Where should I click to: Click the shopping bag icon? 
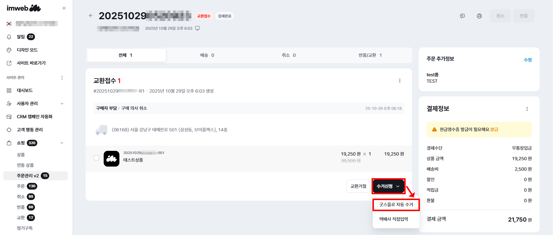click(9, 143)
